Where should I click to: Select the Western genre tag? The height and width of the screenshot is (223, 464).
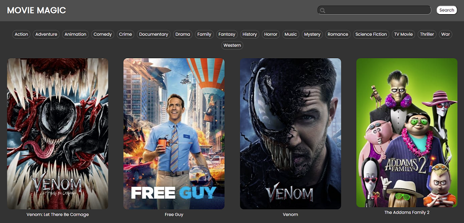(x=232, y=45)
